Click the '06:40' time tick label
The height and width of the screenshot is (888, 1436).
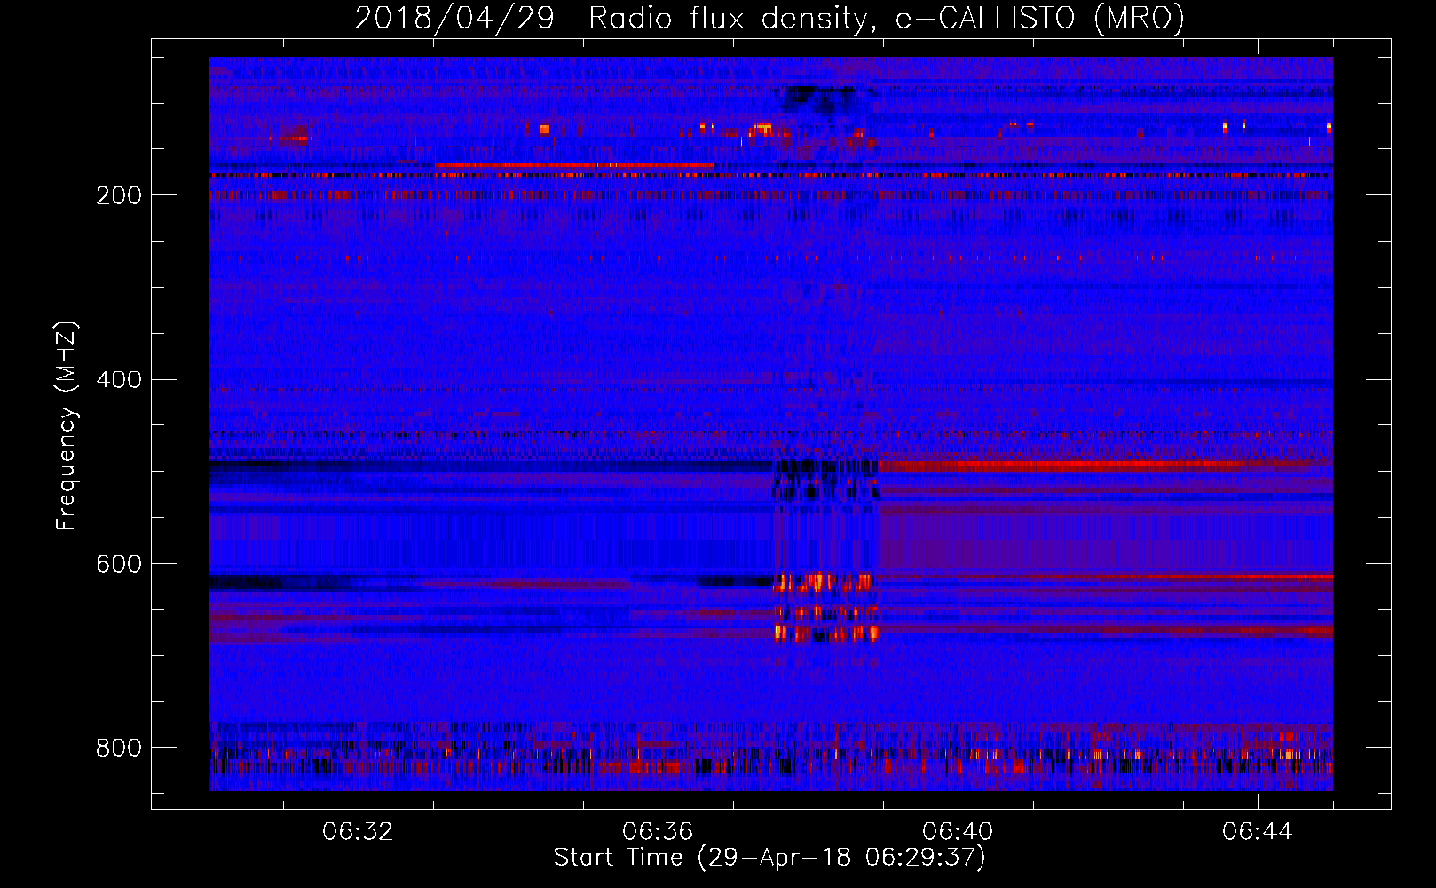point(958,832)
